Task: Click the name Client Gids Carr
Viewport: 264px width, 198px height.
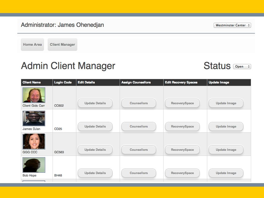Action: tap(34, 106)
